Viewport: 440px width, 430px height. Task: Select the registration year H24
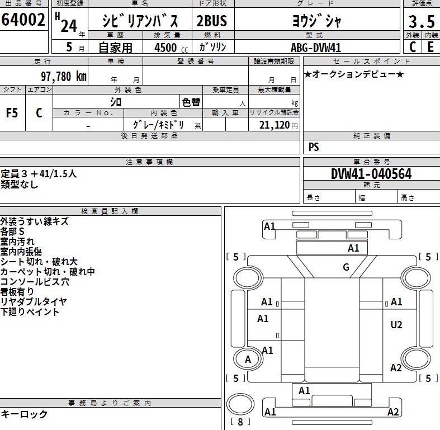tap(66, 23)
